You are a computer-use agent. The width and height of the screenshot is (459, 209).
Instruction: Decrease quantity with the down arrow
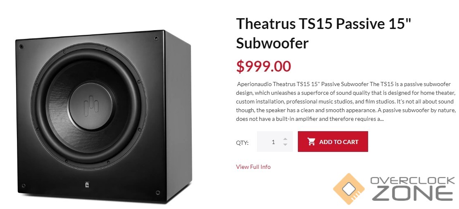point(285,144)
